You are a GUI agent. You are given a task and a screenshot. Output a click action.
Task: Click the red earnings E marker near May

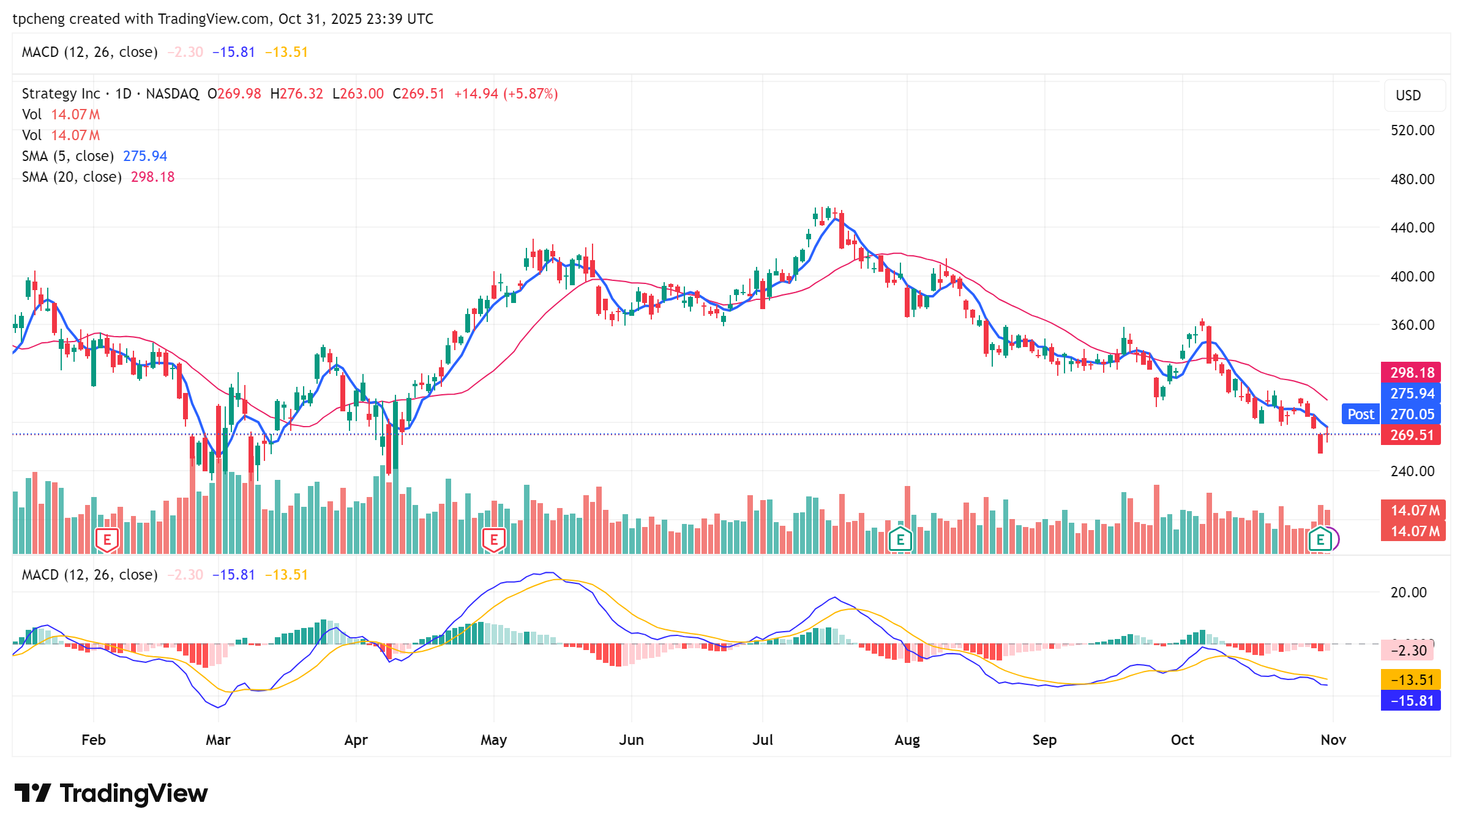(x=493, y=540)
